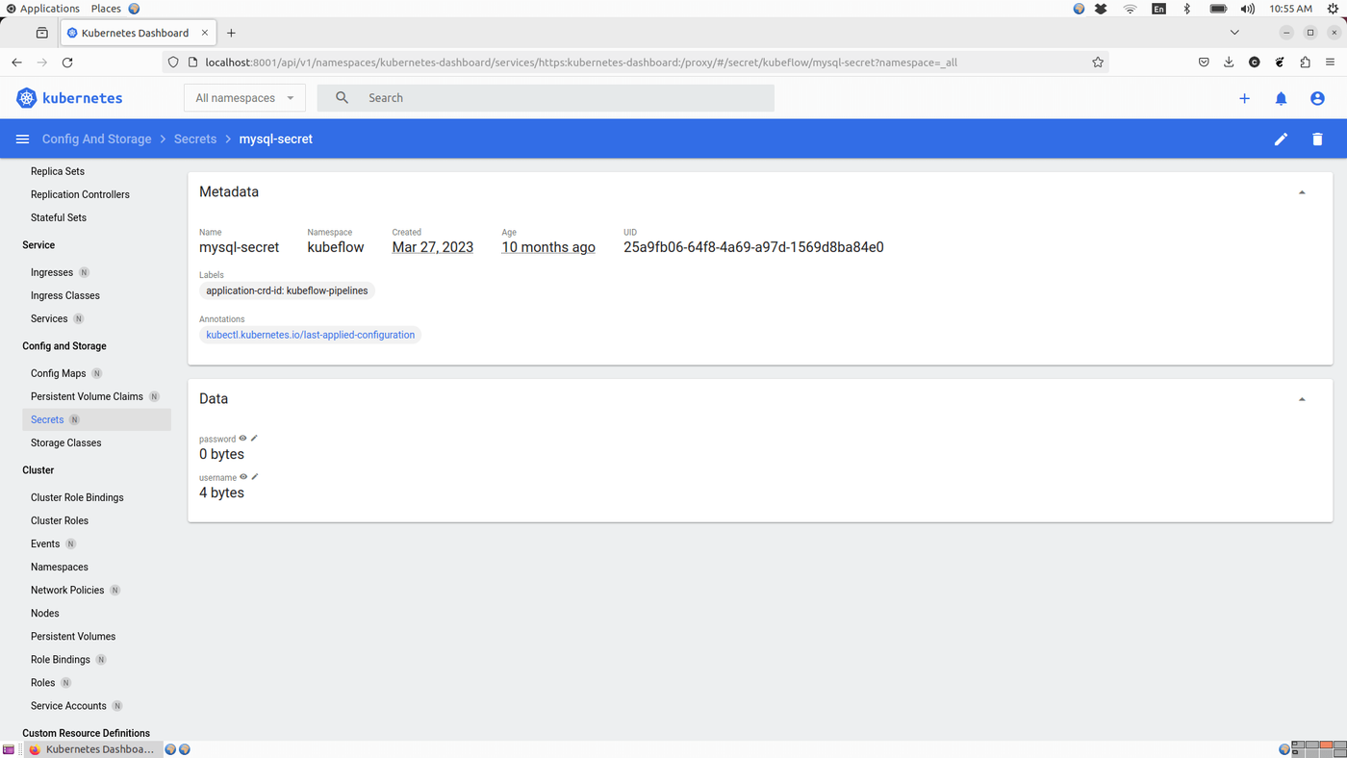Open Persistent Volume Claims page
Screen dimensions: 1347x758
(x=87, y=396)
